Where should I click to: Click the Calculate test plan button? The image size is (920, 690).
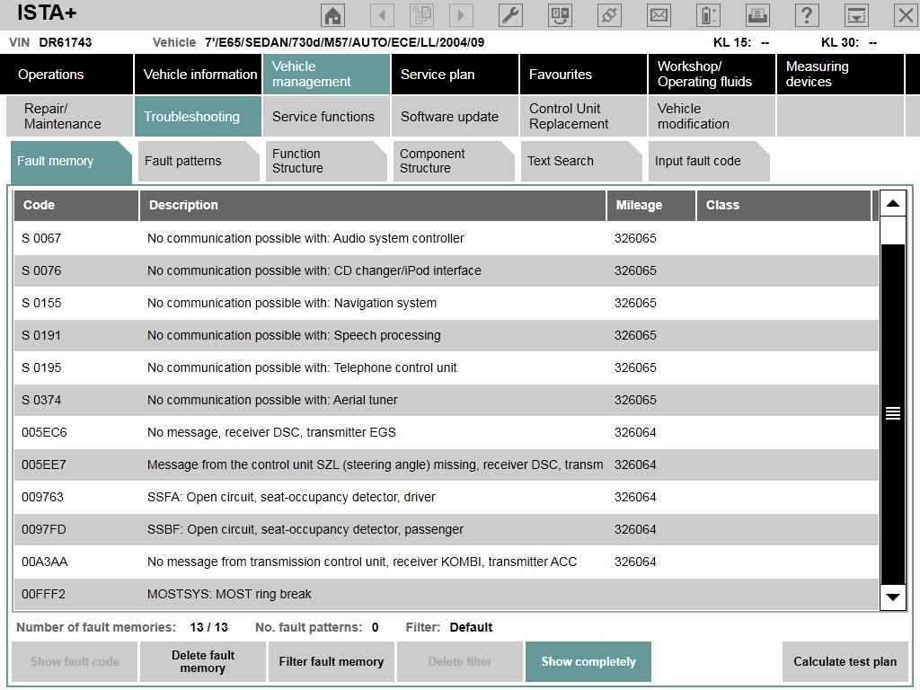point(845,662)
